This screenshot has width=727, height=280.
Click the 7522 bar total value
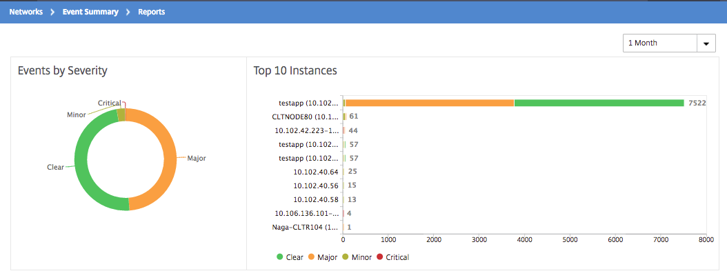point(697,103)
